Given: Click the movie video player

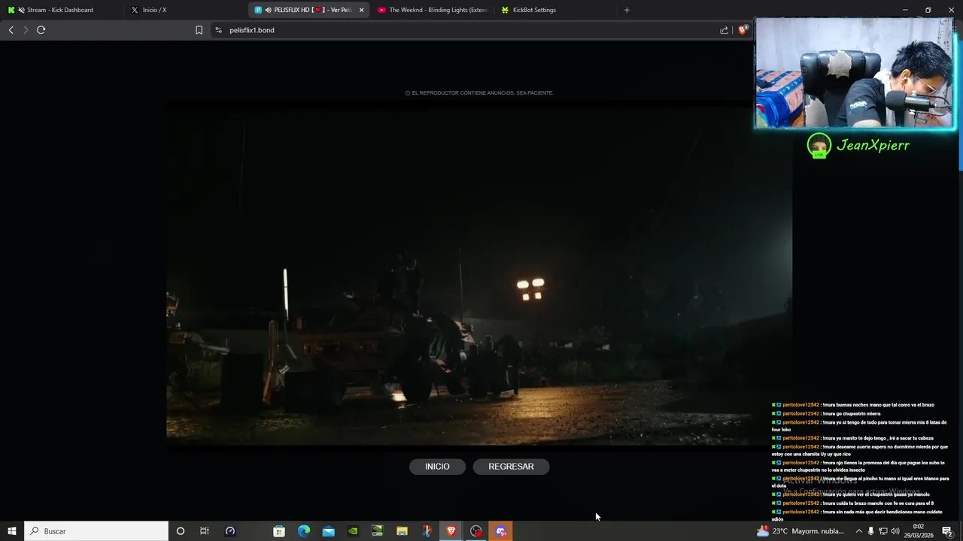Looking at the screenshot, I should 478,274.
